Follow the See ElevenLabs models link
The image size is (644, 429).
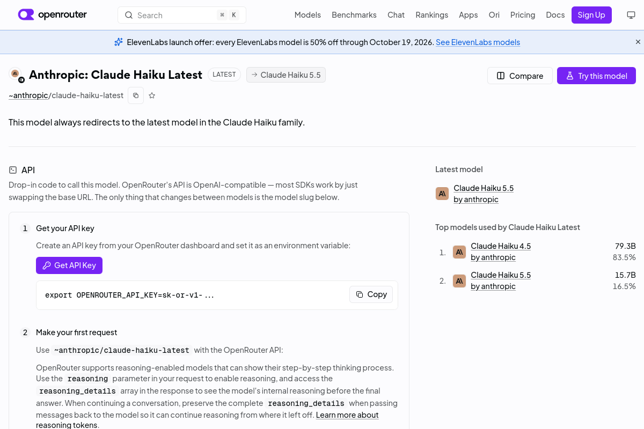[x=478, y=42]
